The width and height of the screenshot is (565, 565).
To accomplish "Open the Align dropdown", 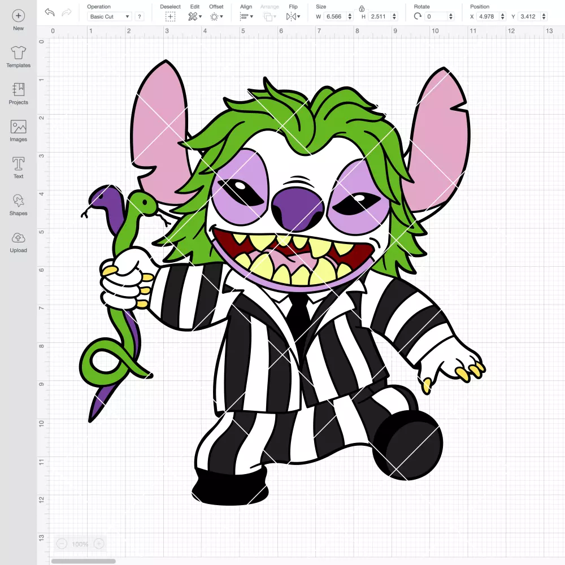I will coord(246,16).
